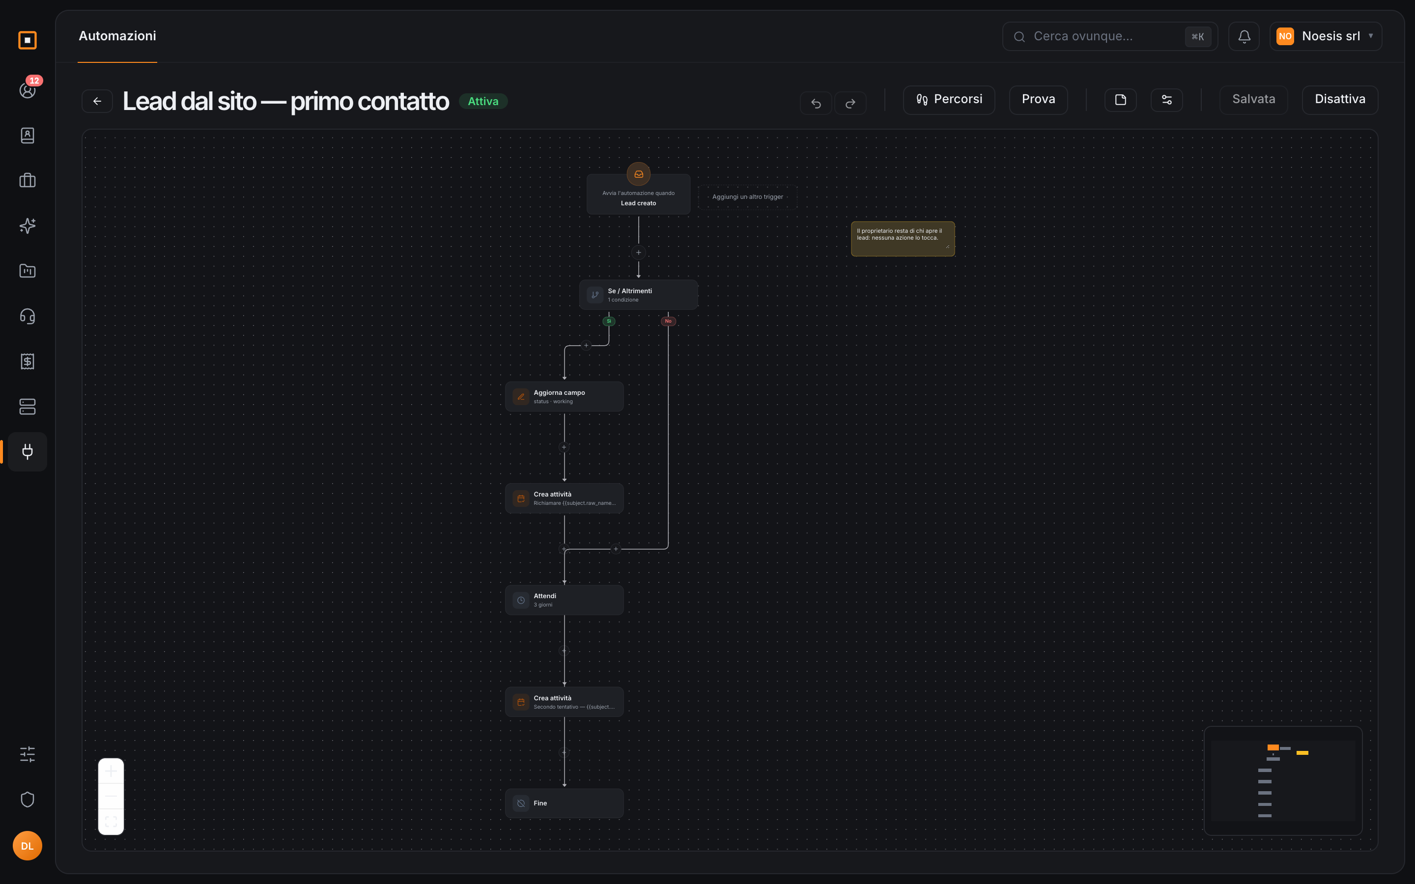The height and width of the screenshot is (884, 1415).
Task: Open the headset support sidebar icon
Action: (x=28, y=316)
